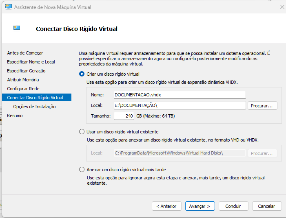Click the virtual machine icon beside the header
The height and width of the screenshot is (218, 286).
point(17,28)
